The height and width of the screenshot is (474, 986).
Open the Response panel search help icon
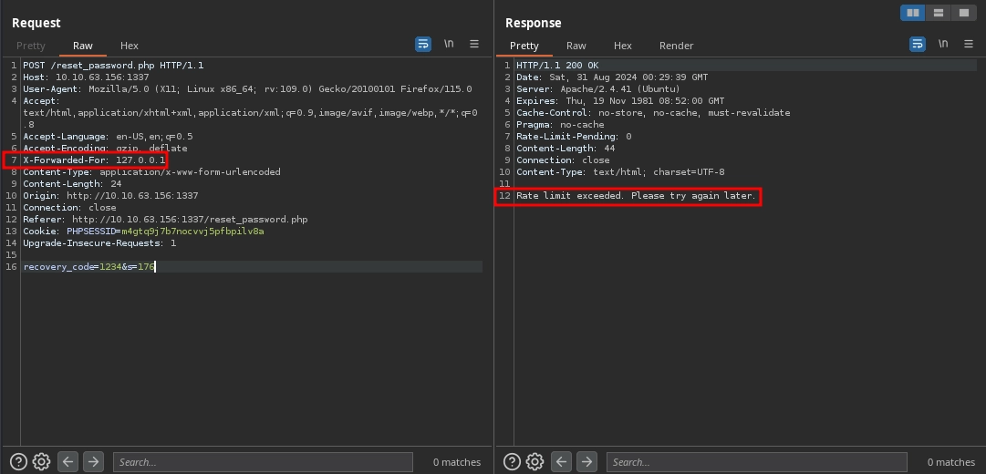point(512,462)
